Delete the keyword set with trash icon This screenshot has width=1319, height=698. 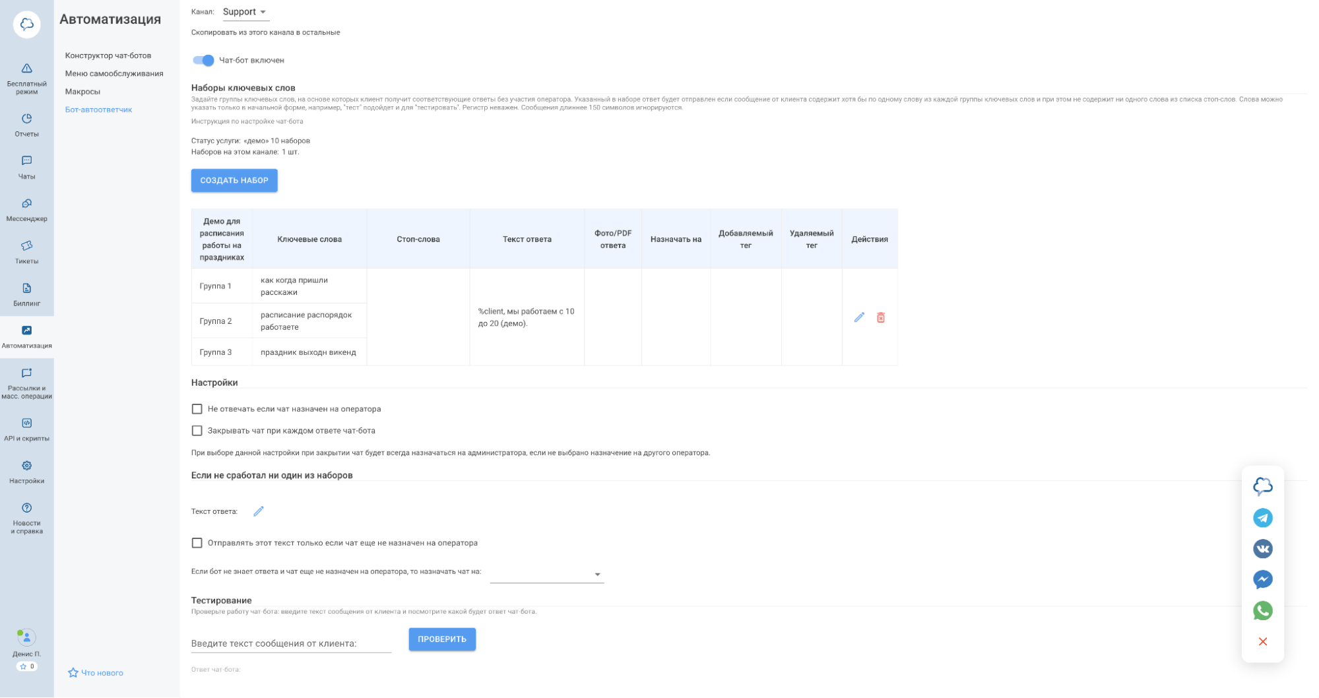pyautogui.click(x=880, y=317)
